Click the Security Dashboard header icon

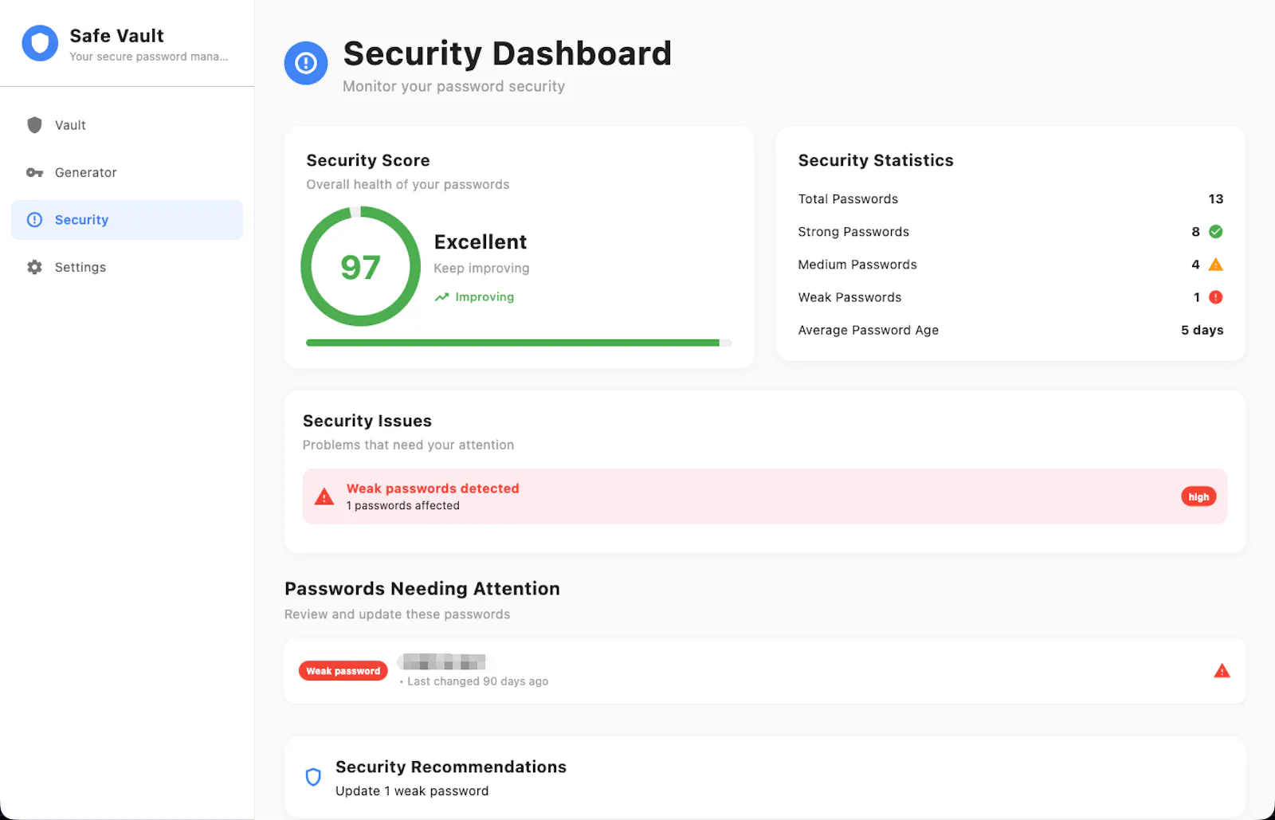[x=306, y=63]
